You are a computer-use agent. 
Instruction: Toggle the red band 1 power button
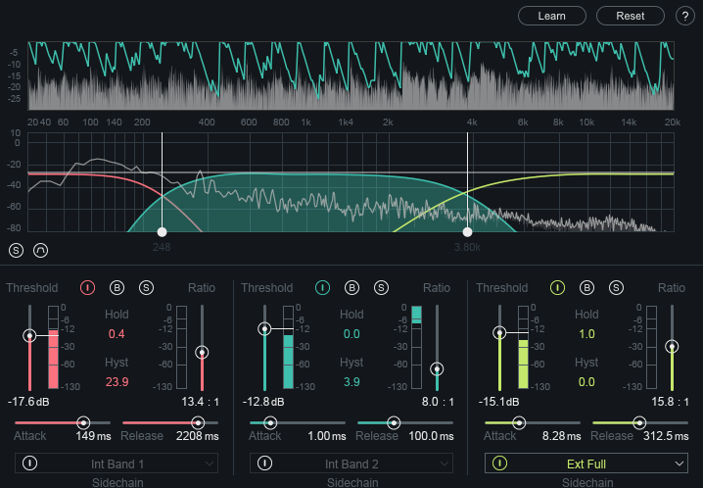point(87,288)
